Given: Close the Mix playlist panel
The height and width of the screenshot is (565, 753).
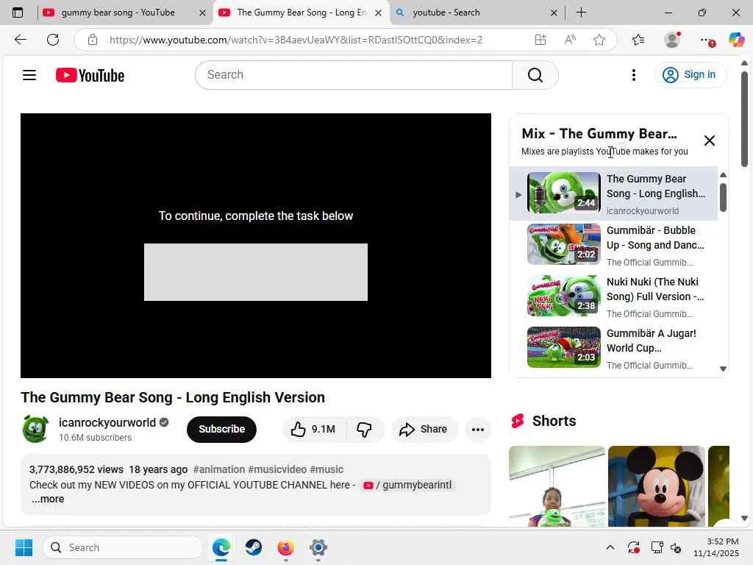Looking at the screenshot, I should pos(710,141).
